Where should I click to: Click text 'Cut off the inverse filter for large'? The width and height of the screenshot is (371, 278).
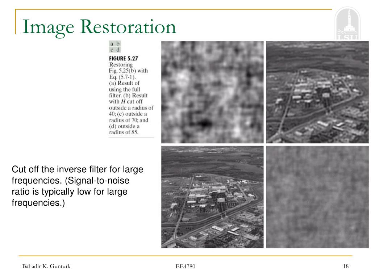pos(78,169)
